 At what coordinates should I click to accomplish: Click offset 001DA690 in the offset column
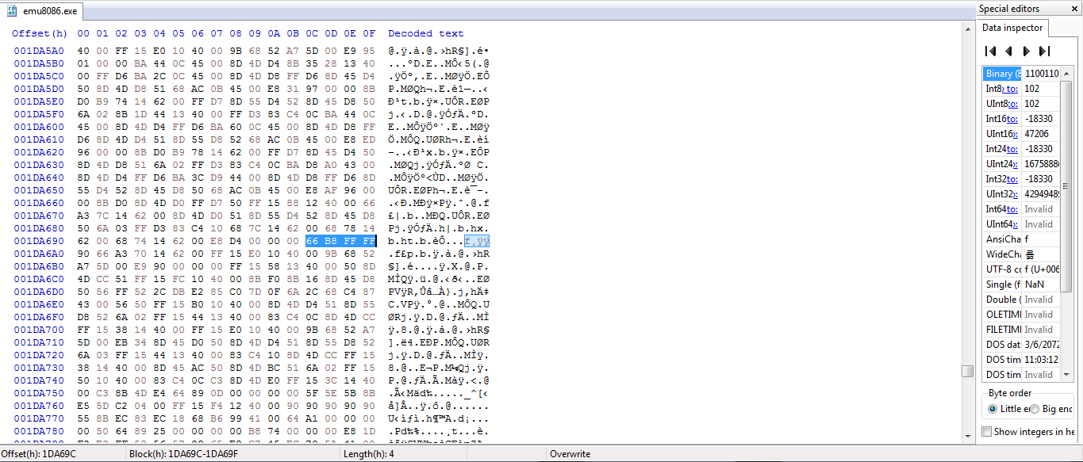(36, 241)
